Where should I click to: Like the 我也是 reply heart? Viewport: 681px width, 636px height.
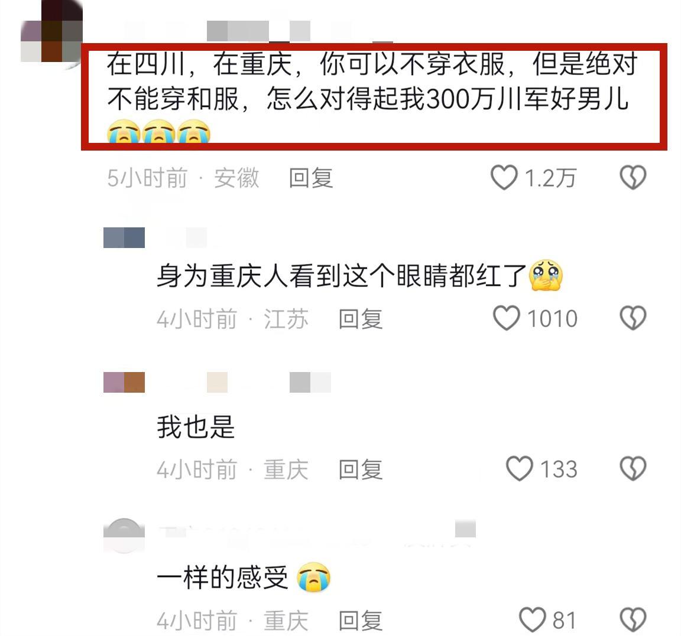coord(520,468)
